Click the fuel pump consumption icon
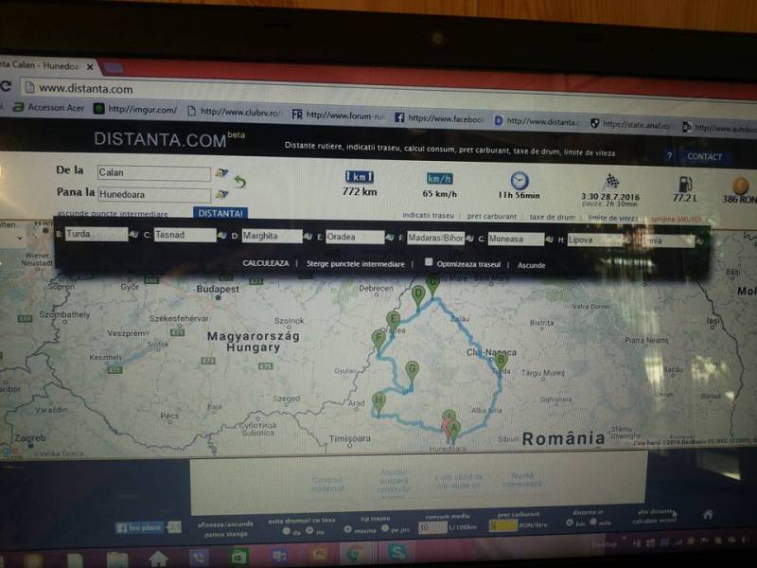 tap(683, 183)
